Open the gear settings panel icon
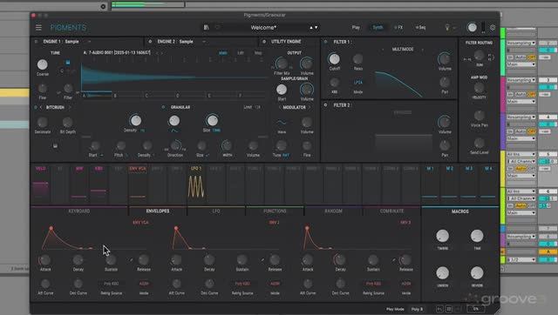Image resolution: width=558 pixels, height=315 pixels. pos(493,27)
